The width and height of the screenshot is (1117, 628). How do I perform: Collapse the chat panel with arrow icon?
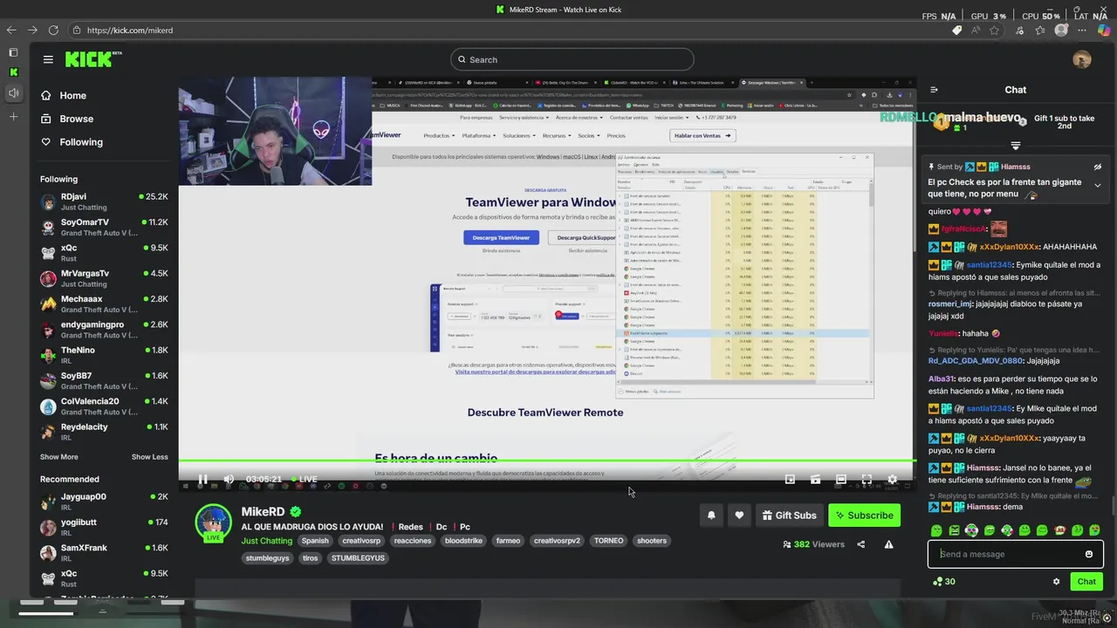pos(934,90)
